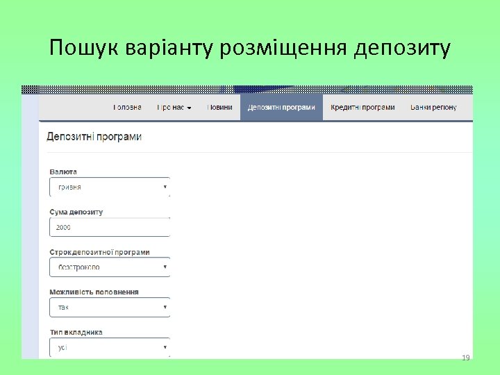The height and width of the screenshot is (375, 500).
Task: Open the Валюта dropdown showing гривня
Action: coord(110,187)
